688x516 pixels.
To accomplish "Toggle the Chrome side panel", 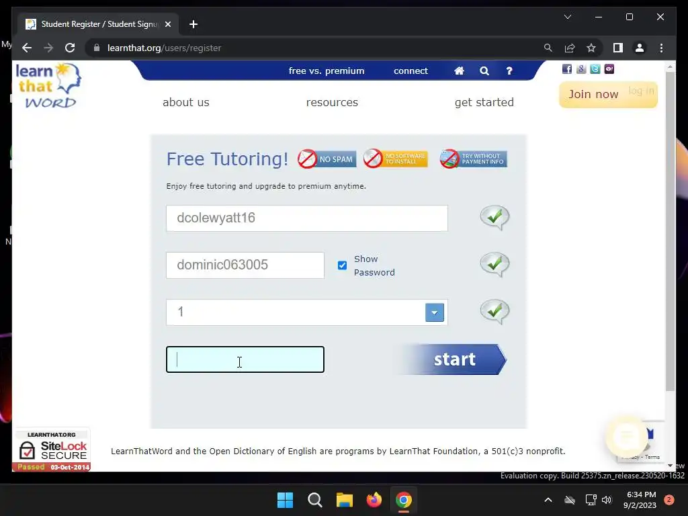I will tap(618, 48).
